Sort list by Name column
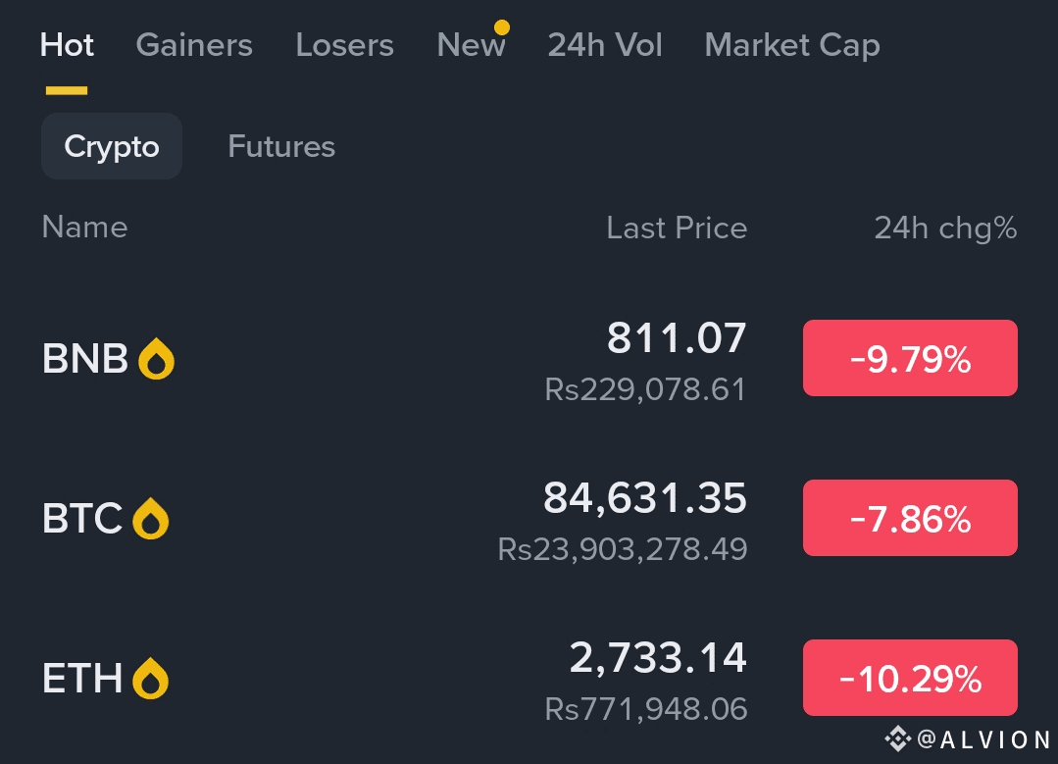The image size is (1058, 764). coord(84,228)
